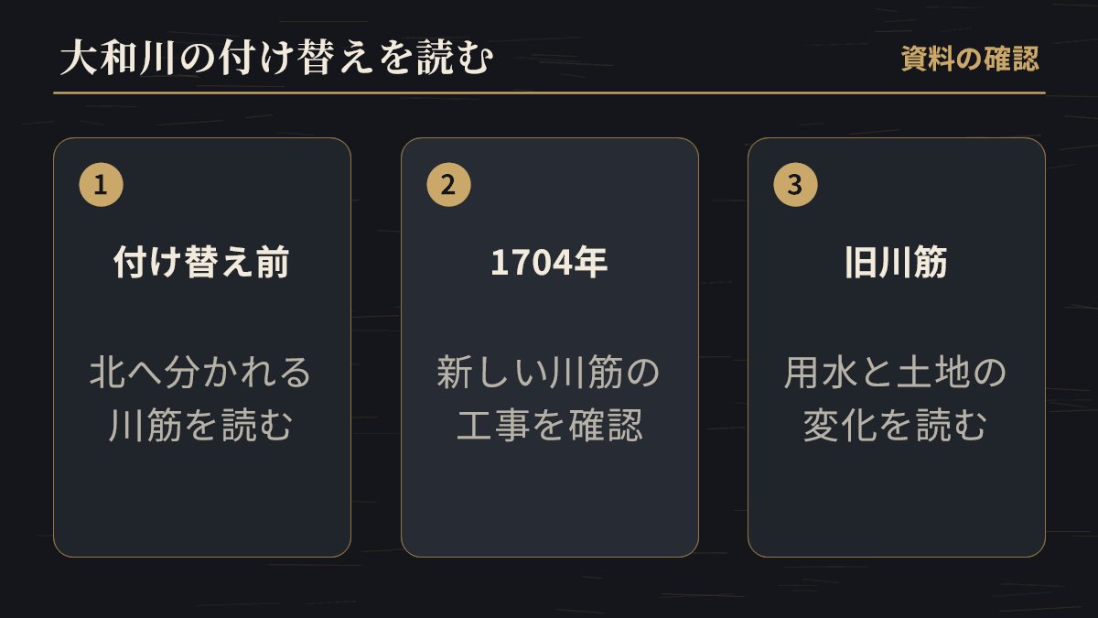
Task: Click empty lower area of middle card
Action: pyautogui.click(x=549, y=504)
